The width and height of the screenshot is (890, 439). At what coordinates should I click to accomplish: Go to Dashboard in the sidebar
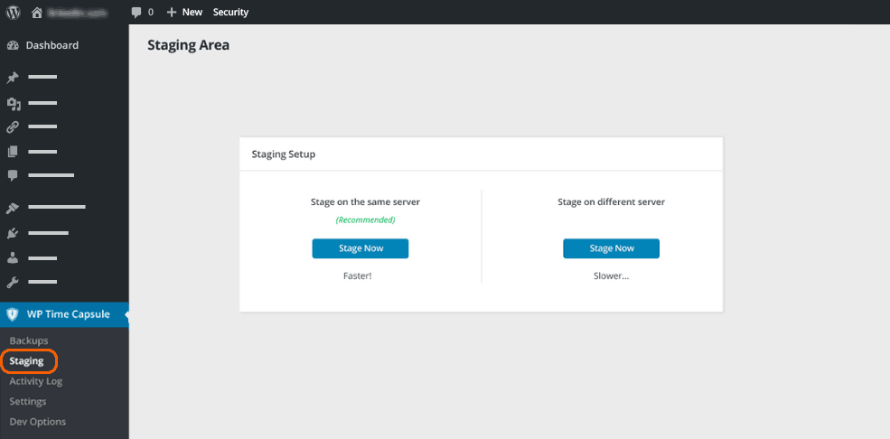pos(52,45)
